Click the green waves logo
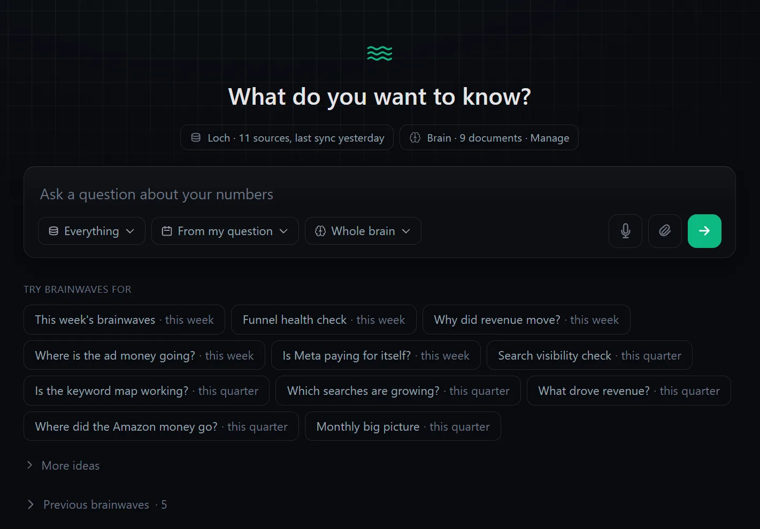 point(380,53)
